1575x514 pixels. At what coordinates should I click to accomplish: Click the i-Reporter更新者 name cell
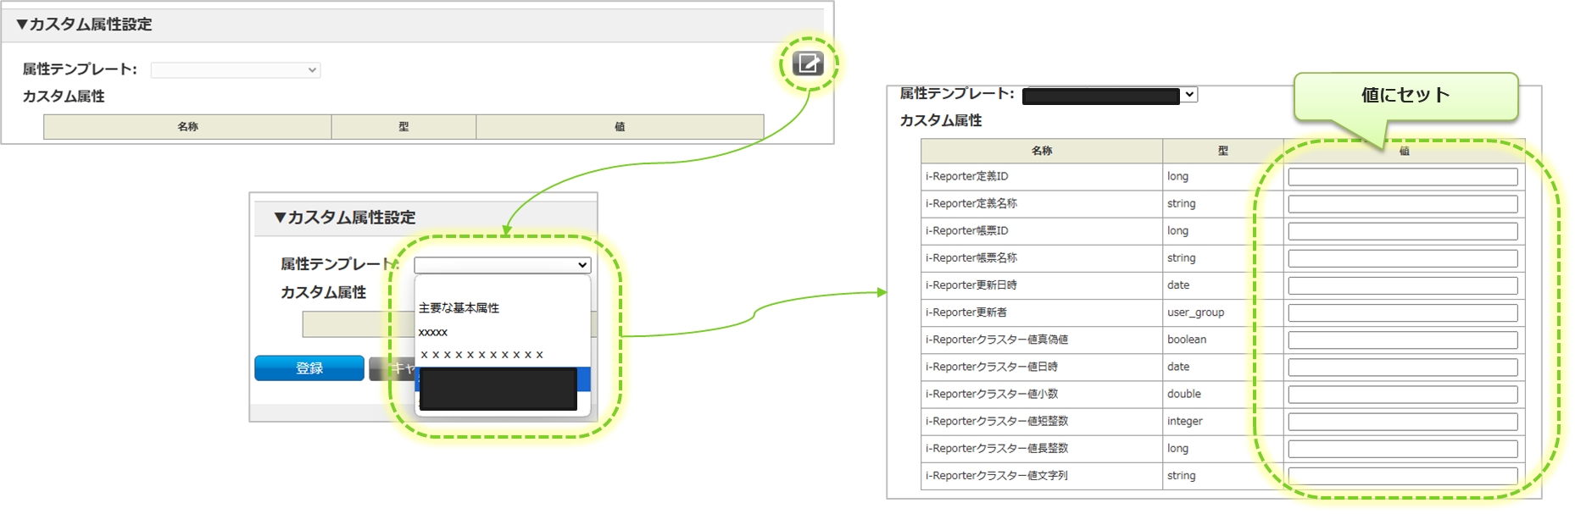tap(1042, 312)
